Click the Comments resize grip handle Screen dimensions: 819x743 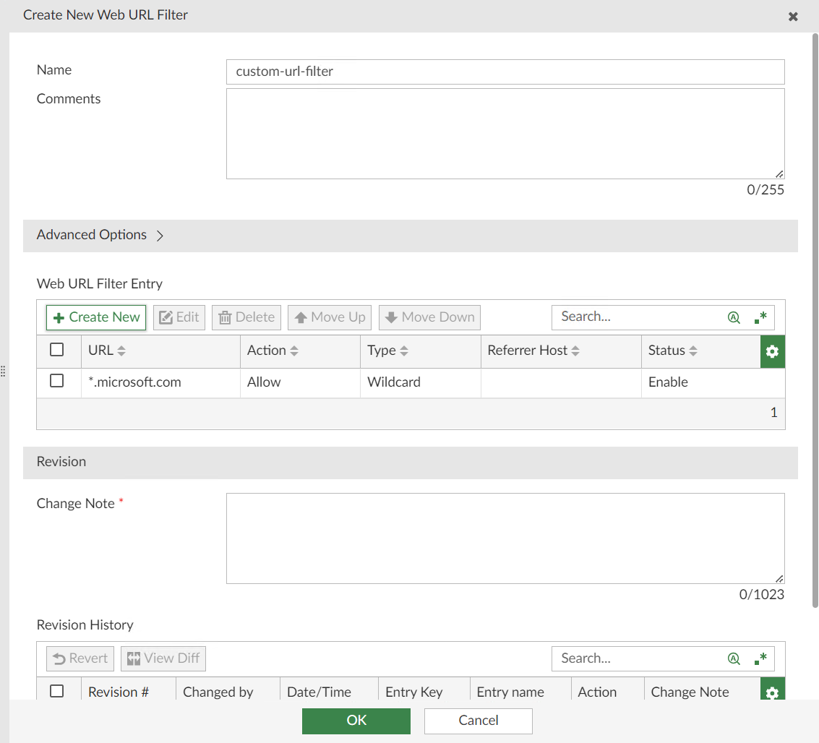click(779, 174)
